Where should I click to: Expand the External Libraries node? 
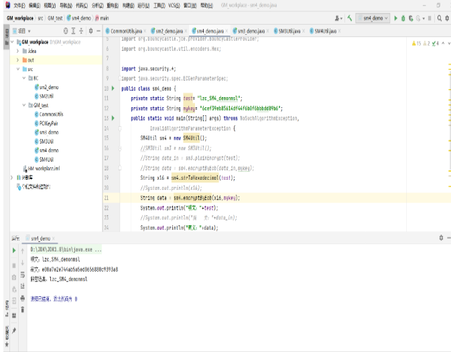[12, 177]
